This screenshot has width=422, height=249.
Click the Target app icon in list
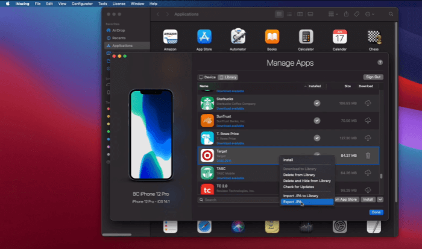coord(207,156)
